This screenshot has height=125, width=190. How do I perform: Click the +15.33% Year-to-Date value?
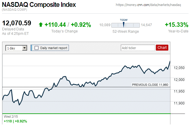[x=176, y=25]
